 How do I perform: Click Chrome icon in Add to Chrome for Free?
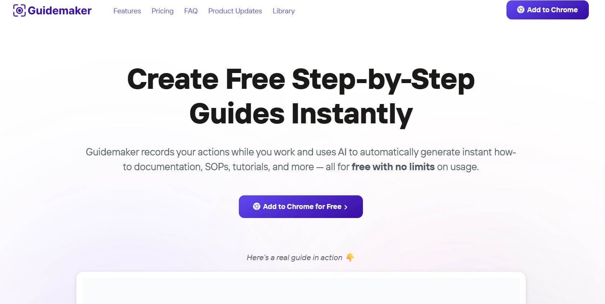tap(256, 207)
